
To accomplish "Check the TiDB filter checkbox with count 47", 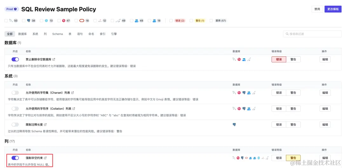I will pos(59,21).
